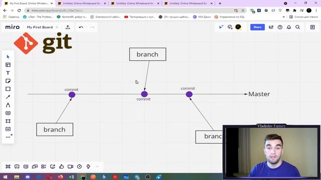Open activity lightning icon in bottom toolbar
Viewport: 321px width, 180px height.
click(88, 166)
